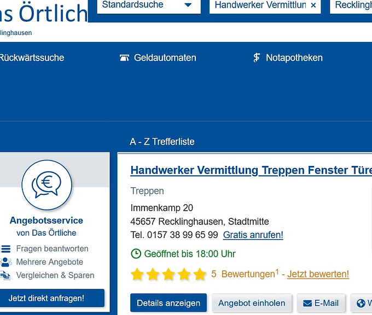The height and width of the screenshot is (315, 372).
Task: Open the Jetzt bewerten! link
Action: click(x=318, y=274)
